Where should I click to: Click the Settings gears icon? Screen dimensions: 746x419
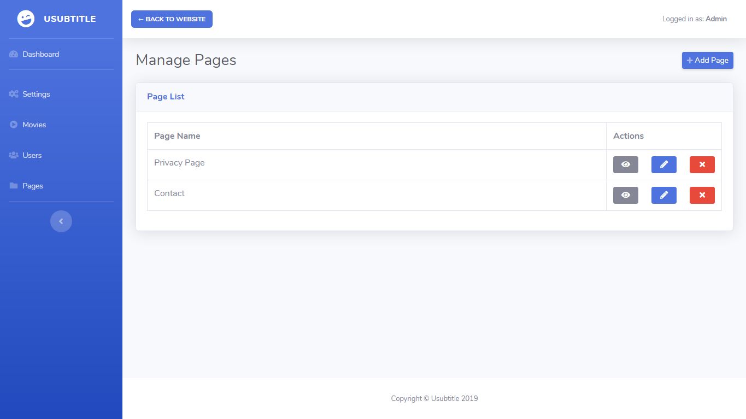click(14, 94)
